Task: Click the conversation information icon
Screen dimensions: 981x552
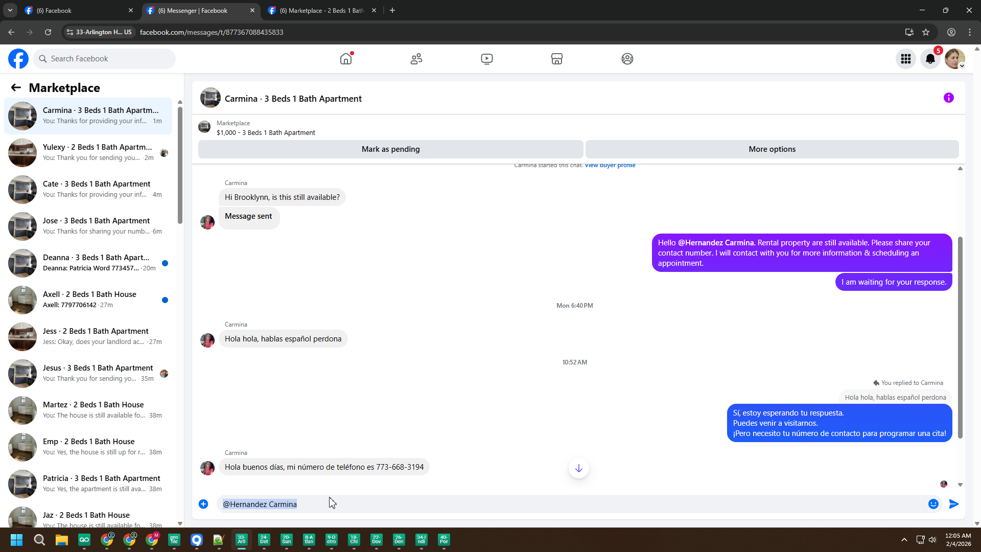Action: point(948,98)
